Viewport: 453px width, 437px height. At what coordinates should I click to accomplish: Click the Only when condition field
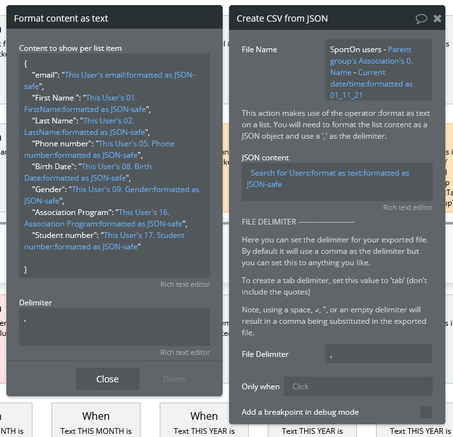pyautogui.click(x=358, y=386)
